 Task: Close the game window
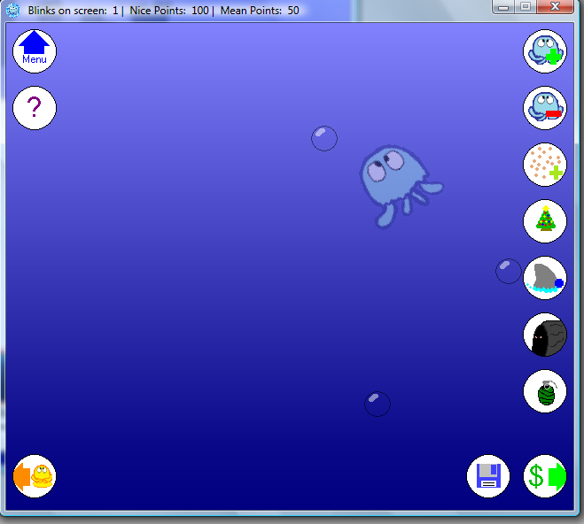(555, 7)
